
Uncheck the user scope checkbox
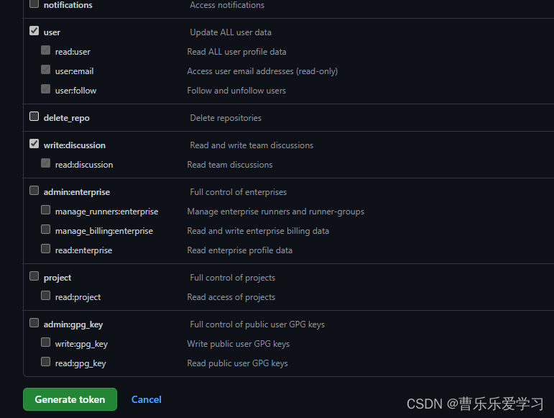tap(34, 31)
